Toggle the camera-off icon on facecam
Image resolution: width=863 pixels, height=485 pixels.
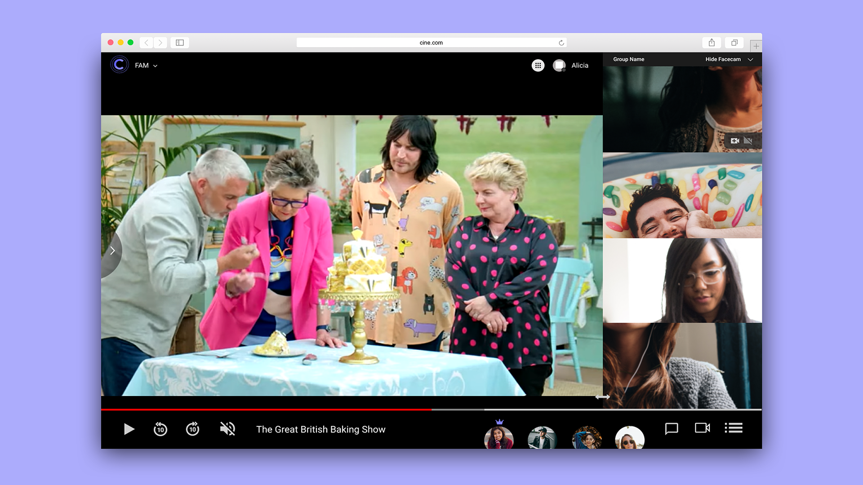tap(748, 141)
